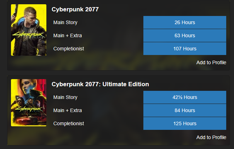Select the 107 Hours Completionist bar

click(184, 49)
